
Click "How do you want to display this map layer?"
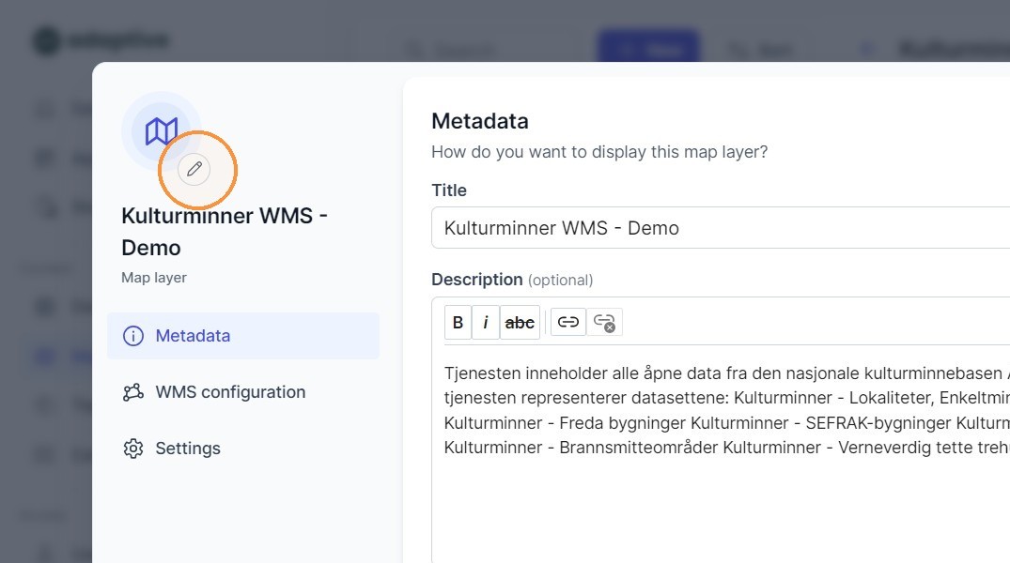pos(599,152)
